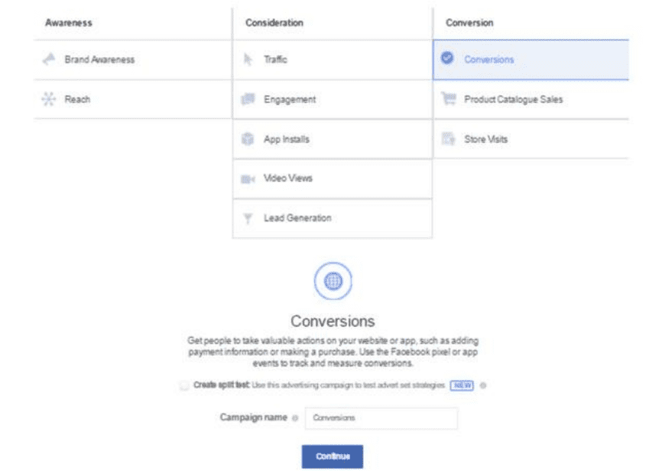
Task: Pick the Store Visits objective
Action: (x=531, y=139)
